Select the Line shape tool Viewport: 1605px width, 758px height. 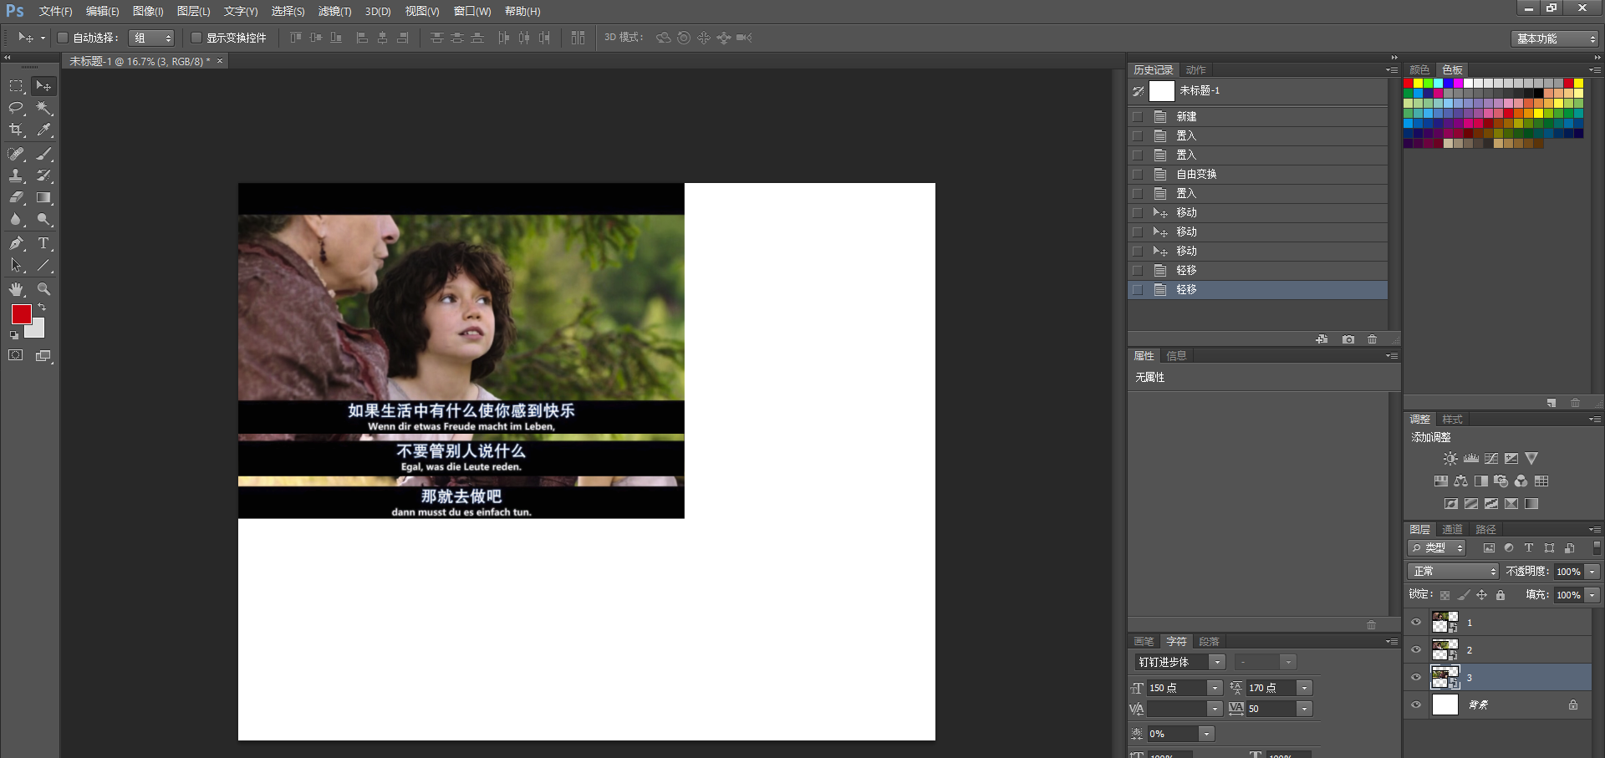click(x=43, y=265)
